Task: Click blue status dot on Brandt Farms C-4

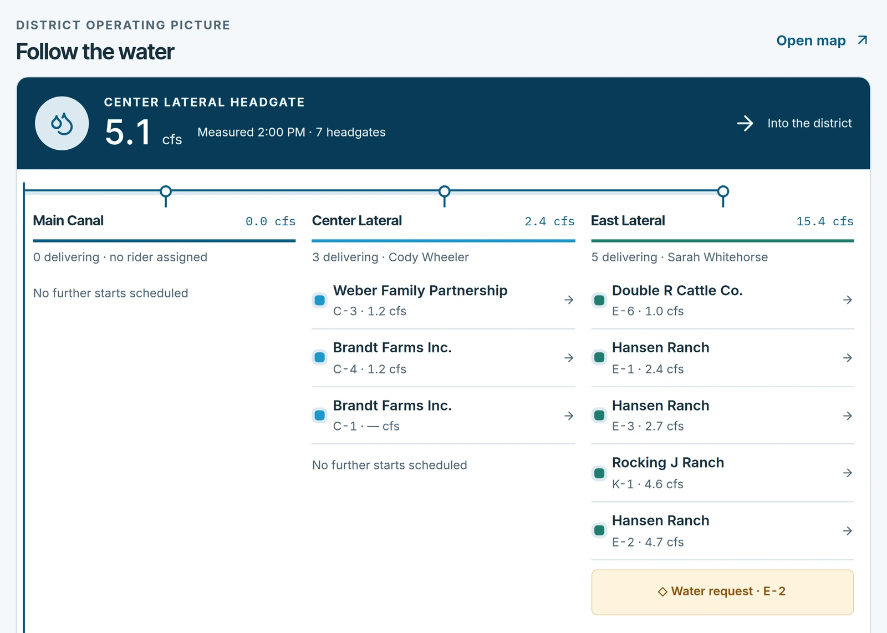Action: tap(320, 357)
